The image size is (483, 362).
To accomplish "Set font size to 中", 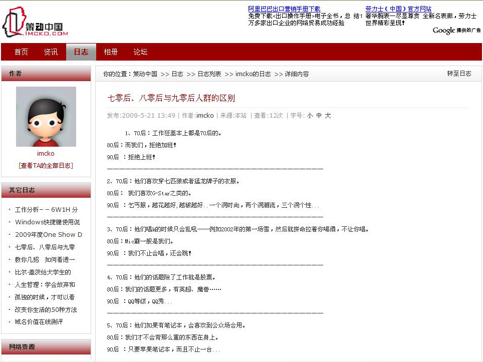I will click(x=319, y=116).
